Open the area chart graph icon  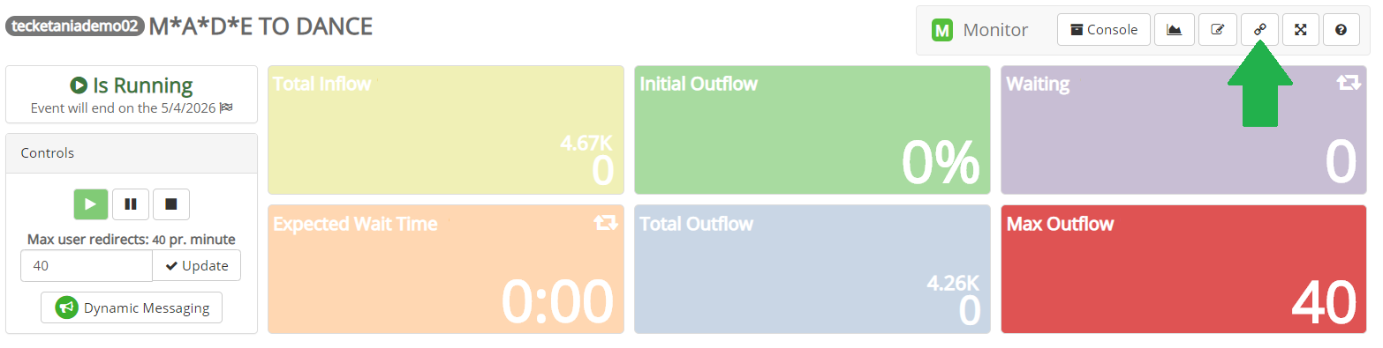[1174, 30]
